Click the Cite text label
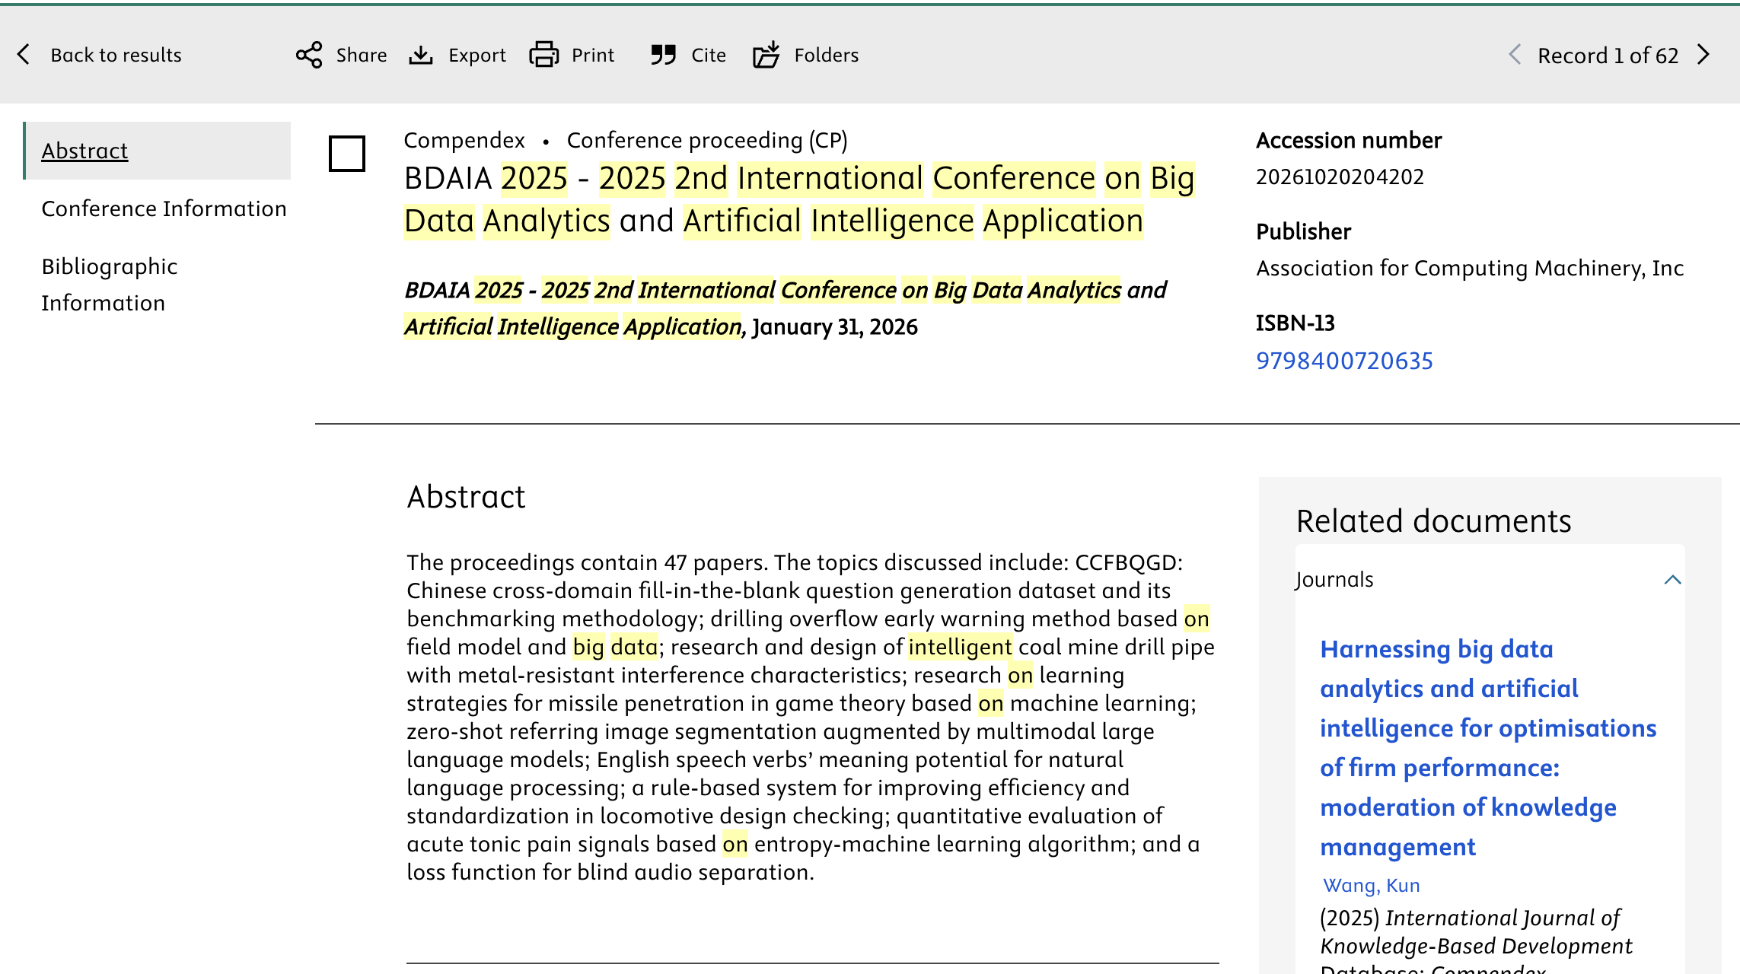1740x974 pixels. coord(708,55)
